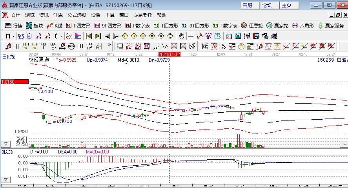This screenshot has height=188, width=348.
Task: Open the 帮助 menu
Action: click(161, 15)
